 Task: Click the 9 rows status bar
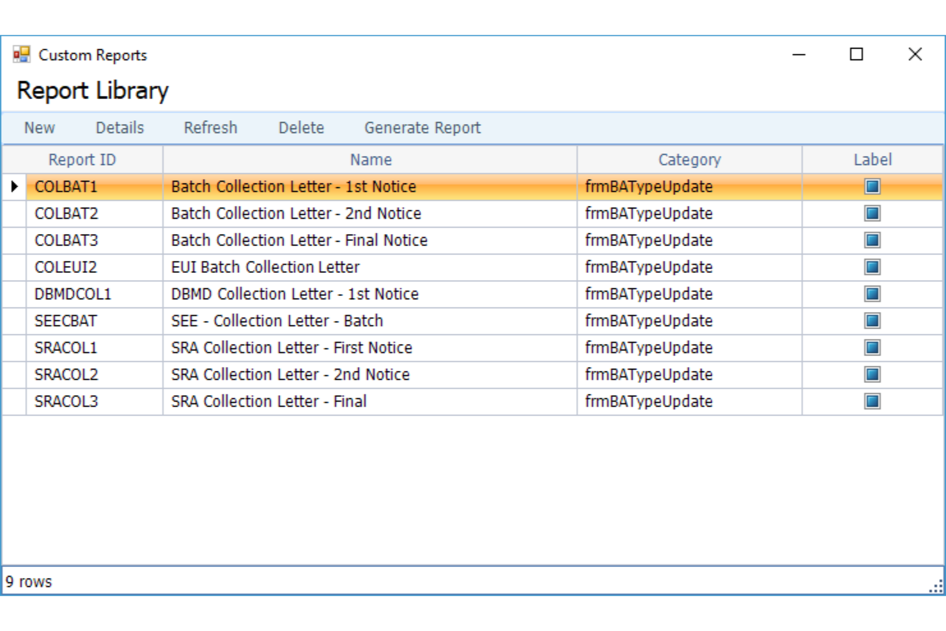29,582
